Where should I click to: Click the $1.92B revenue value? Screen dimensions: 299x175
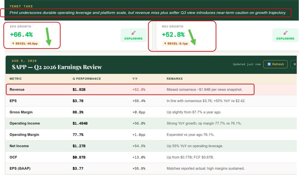pyautogui.click(x=79, y=90)
